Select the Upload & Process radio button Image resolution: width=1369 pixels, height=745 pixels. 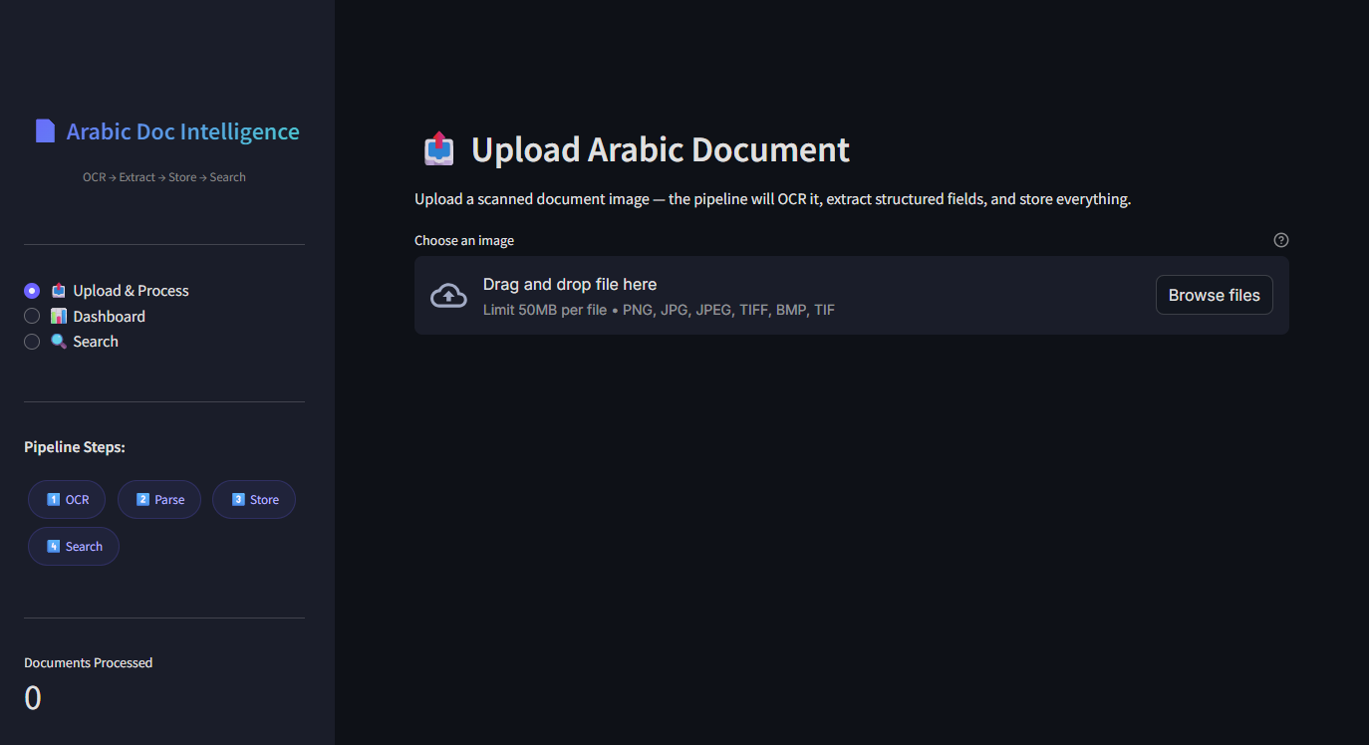click(32, 291)
